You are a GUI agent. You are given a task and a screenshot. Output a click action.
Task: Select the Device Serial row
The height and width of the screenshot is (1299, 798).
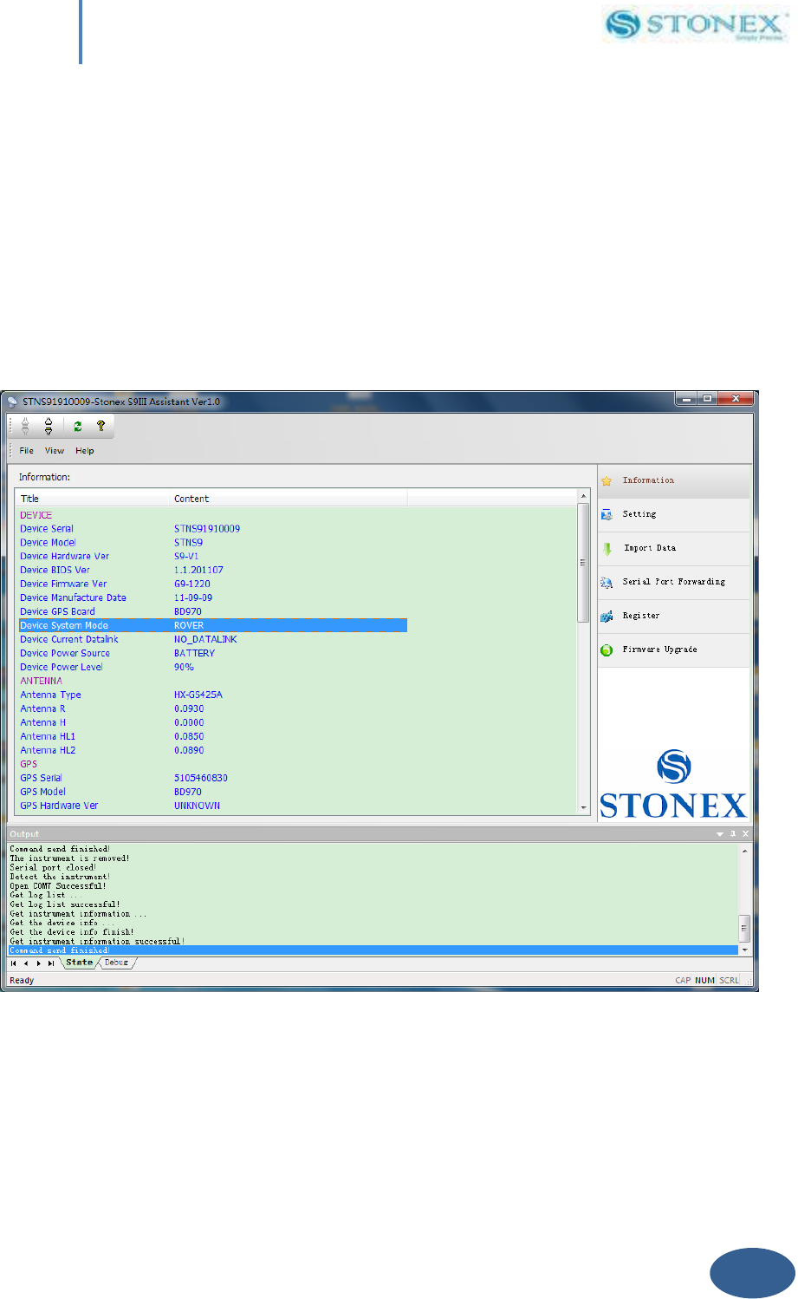pos(211,529)
